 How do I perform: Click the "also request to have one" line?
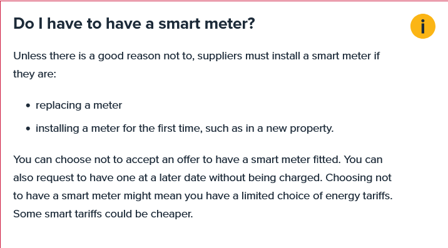pos(202,178)
